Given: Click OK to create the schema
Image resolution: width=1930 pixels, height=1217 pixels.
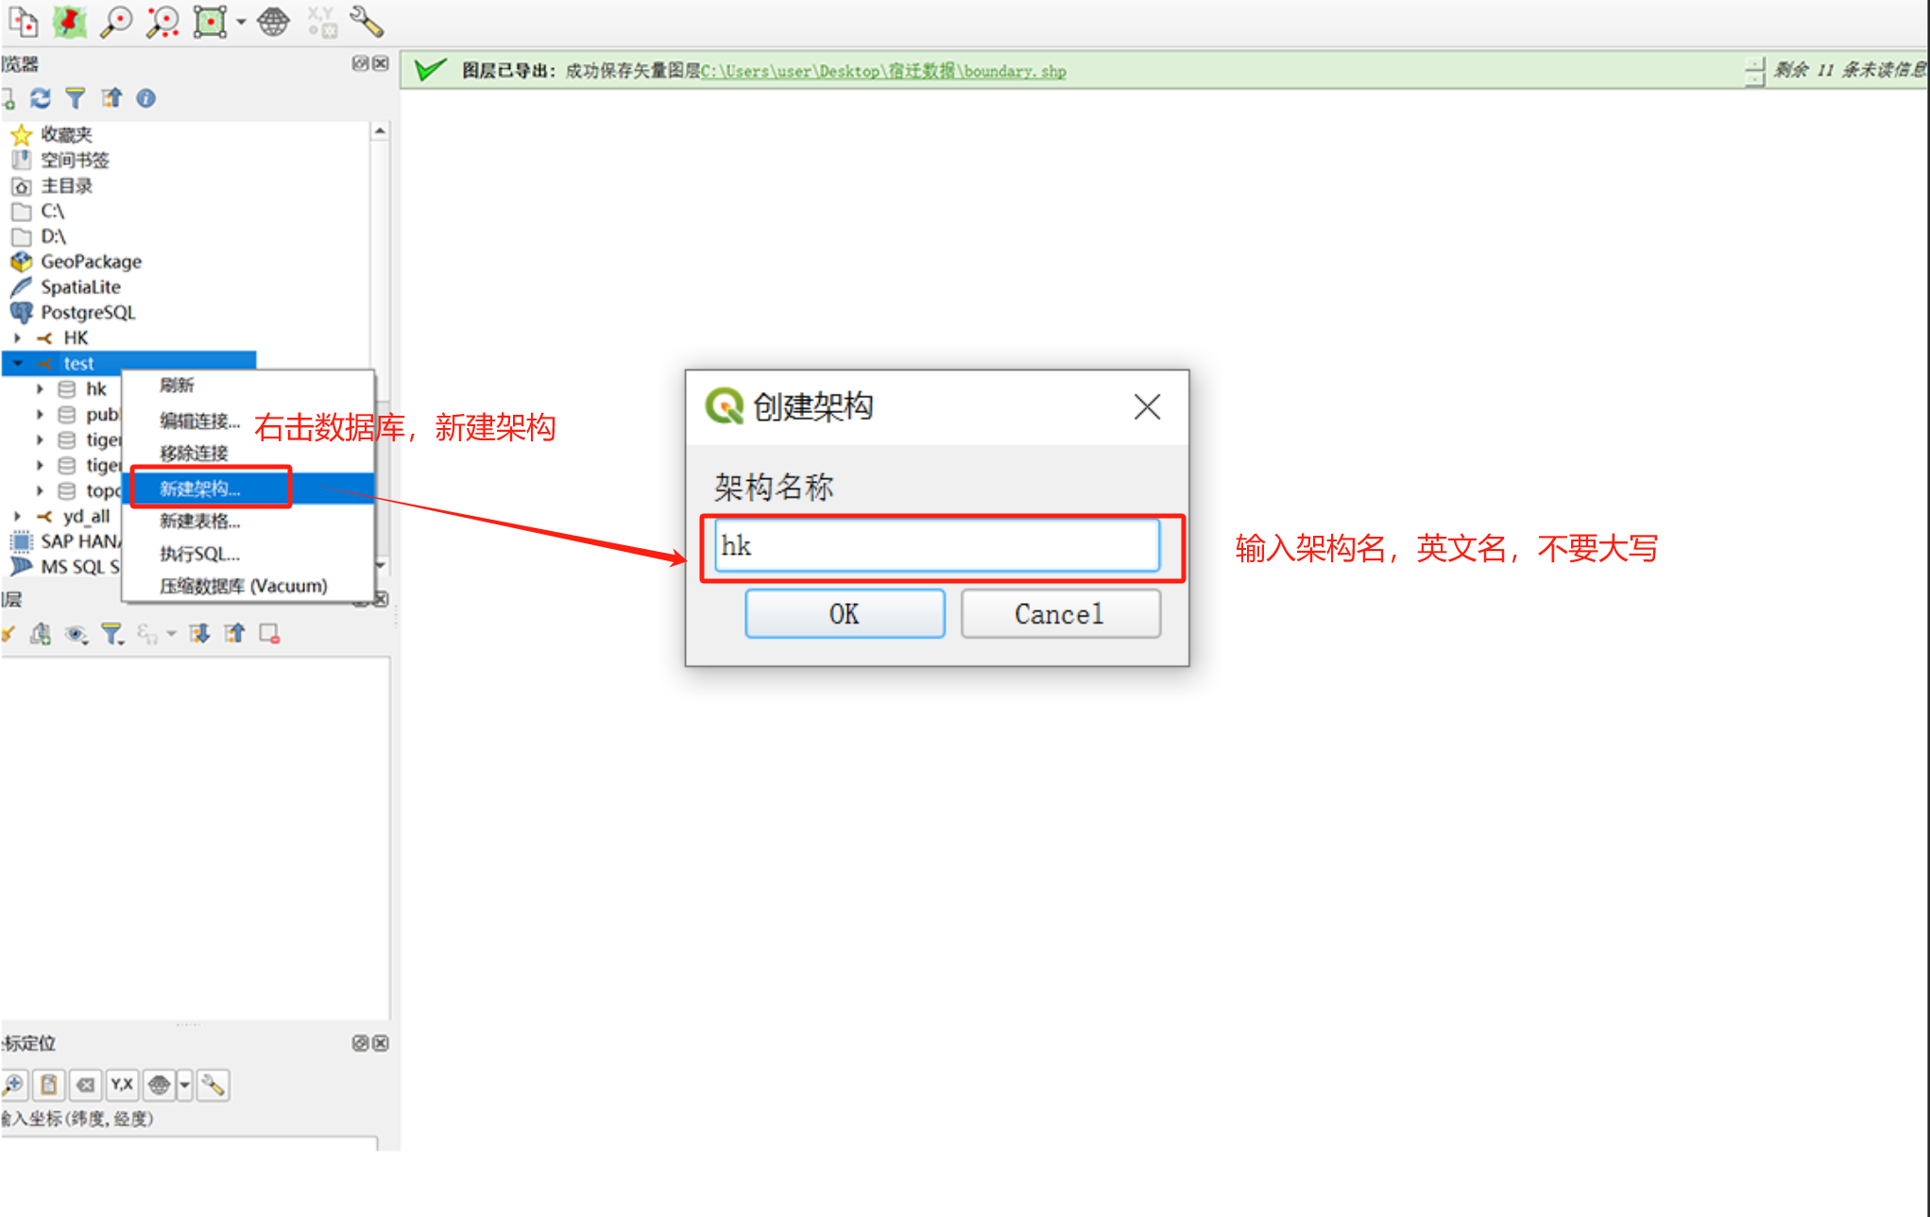Looking at the screenshot, I should [844, 613].
